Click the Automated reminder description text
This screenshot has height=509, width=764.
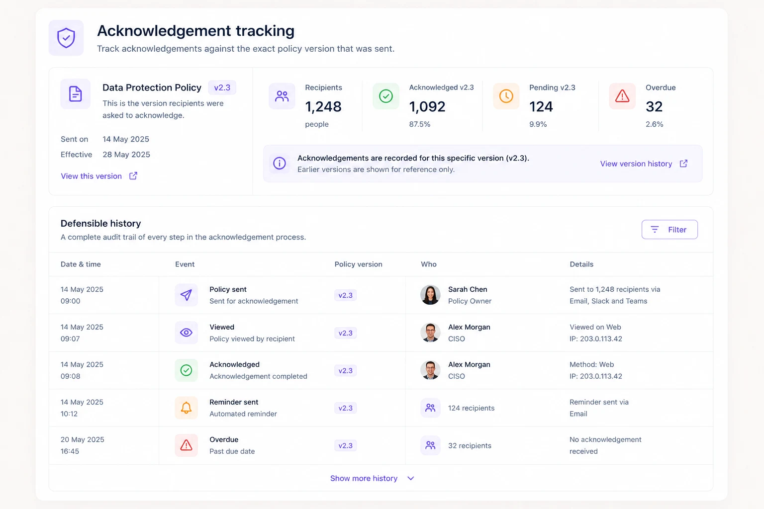coord(243,414)
